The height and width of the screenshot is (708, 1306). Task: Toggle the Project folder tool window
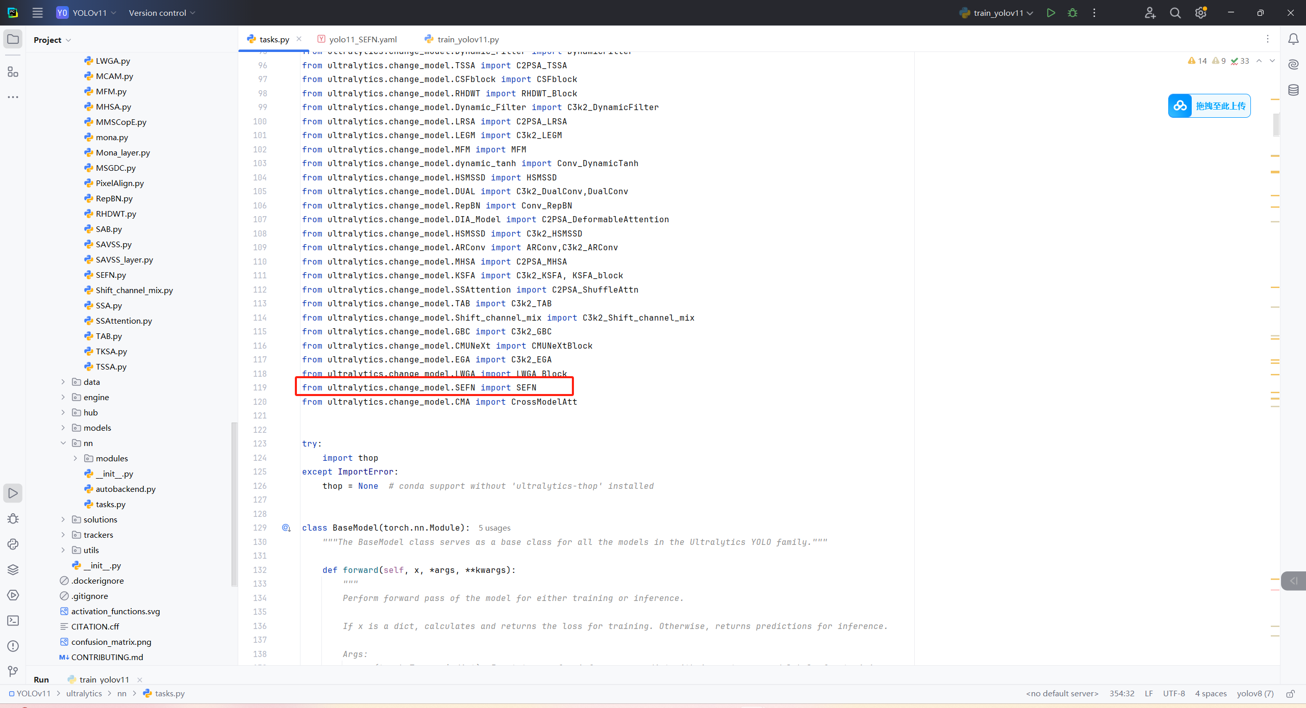[13, 39]
